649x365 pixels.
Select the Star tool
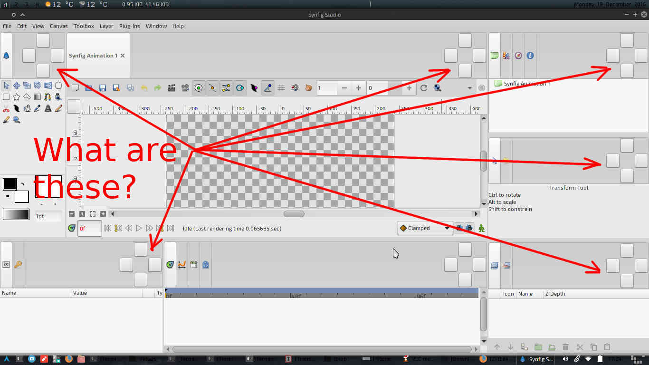click(17, 97)
